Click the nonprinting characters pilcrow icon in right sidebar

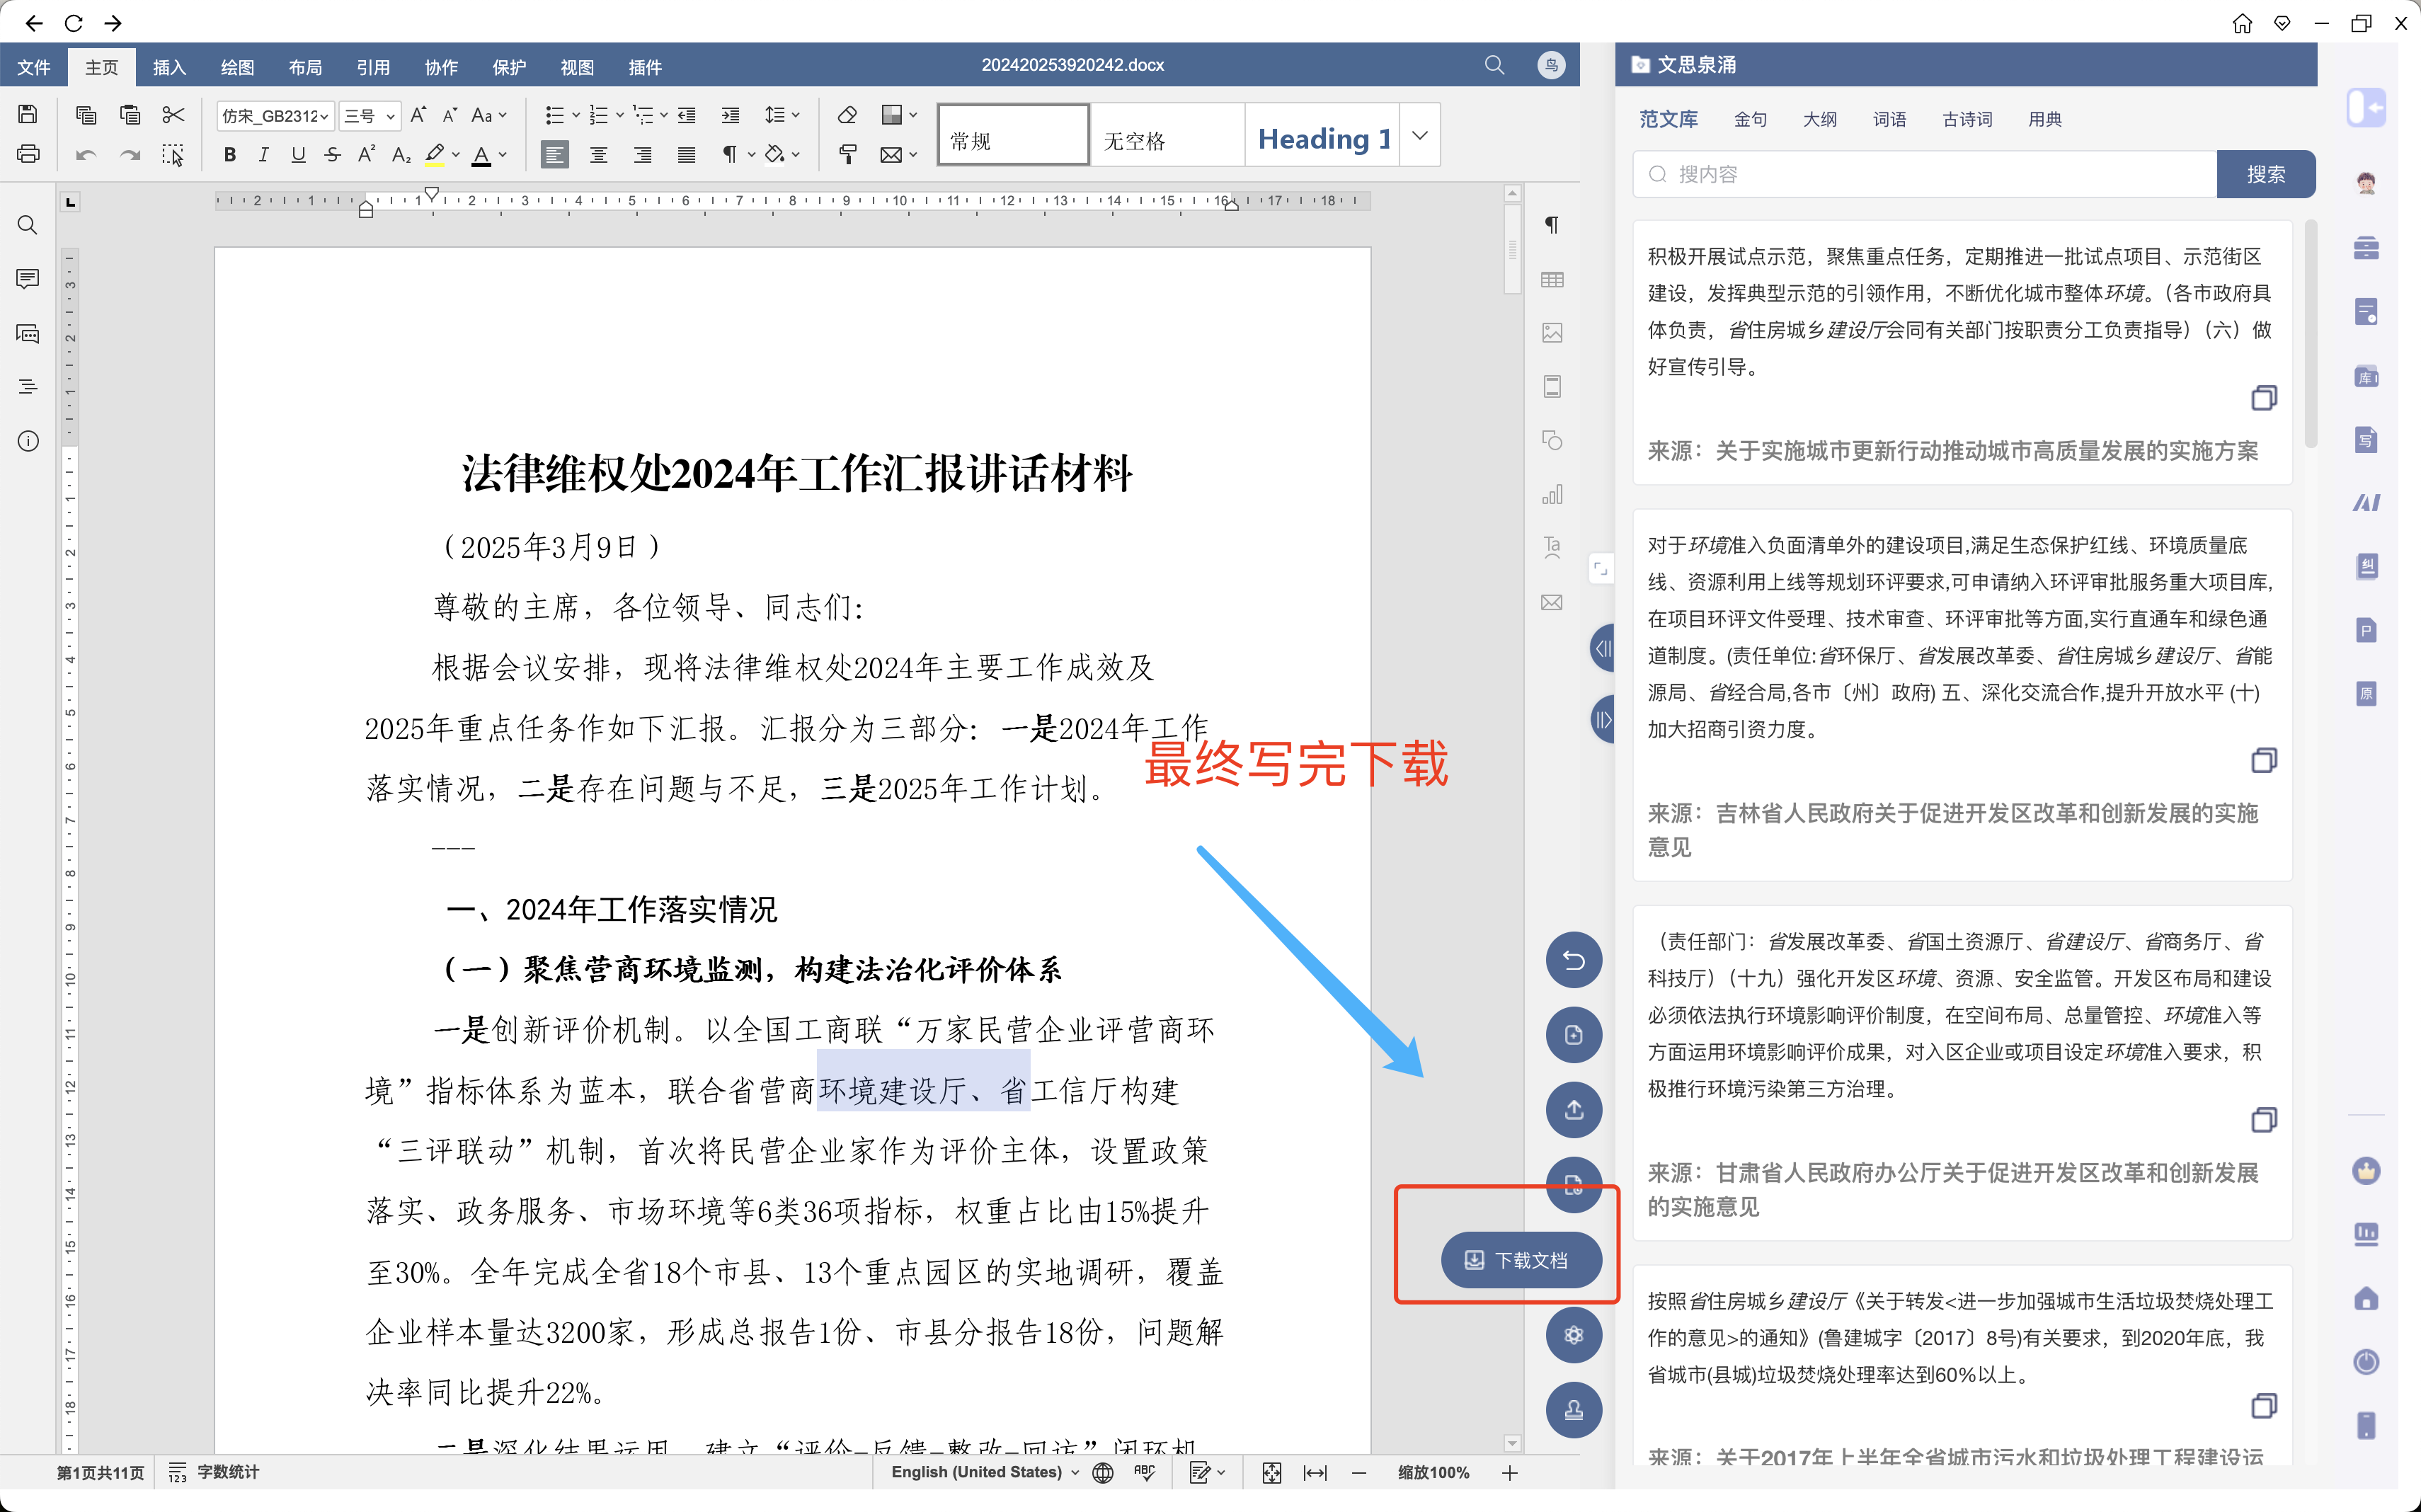tap(1551, 225)
